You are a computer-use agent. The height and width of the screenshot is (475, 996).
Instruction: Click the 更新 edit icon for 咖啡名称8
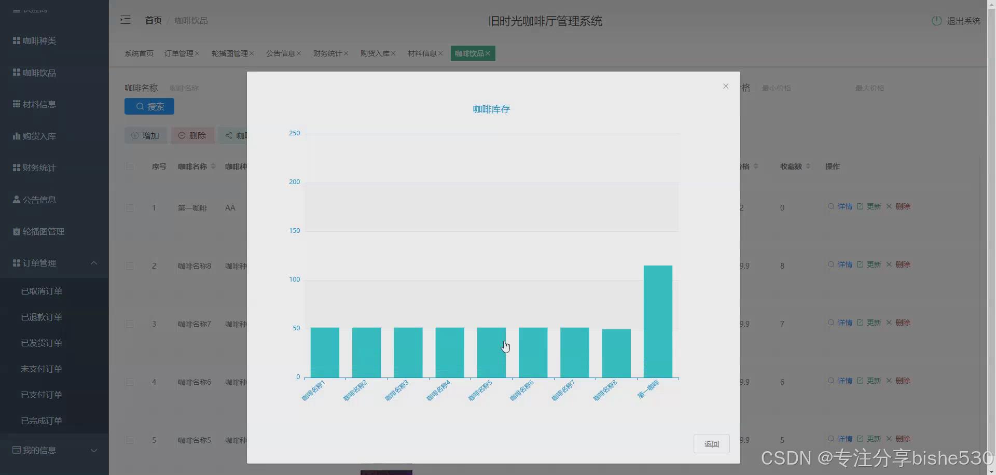click(x=861, y=264)
